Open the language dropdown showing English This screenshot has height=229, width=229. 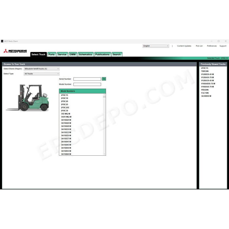156,46
